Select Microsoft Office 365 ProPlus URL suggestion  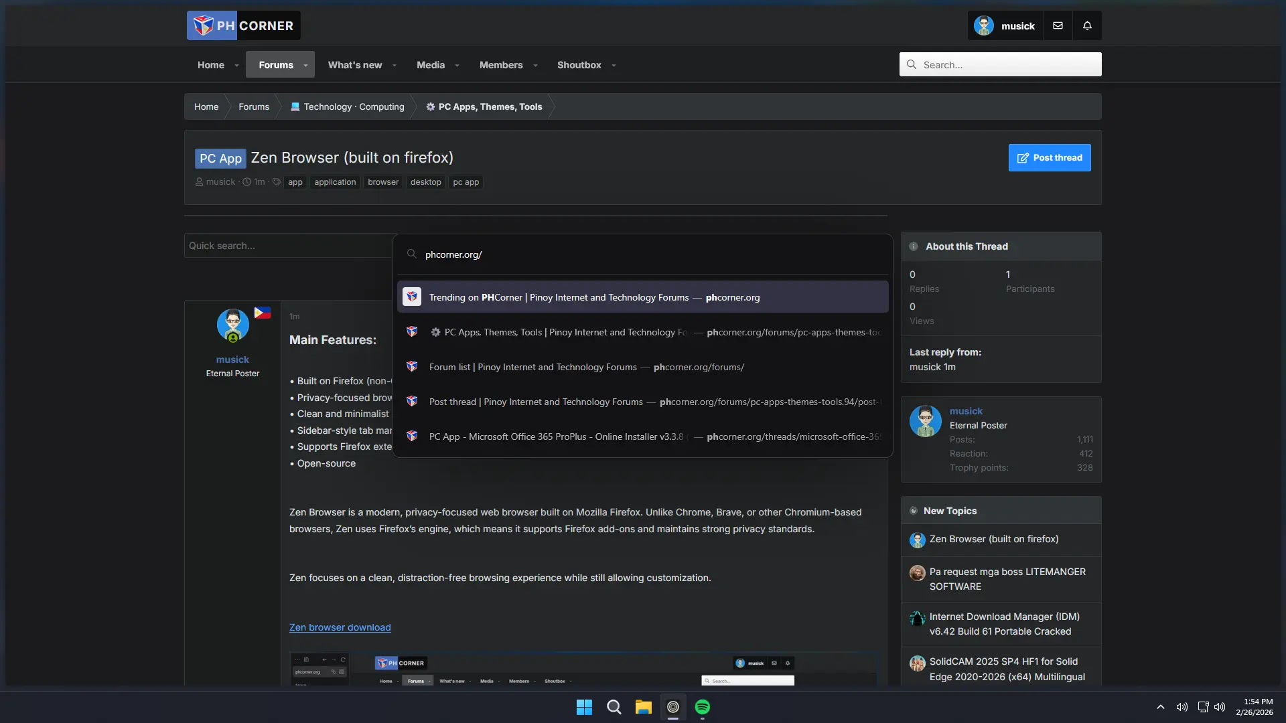point(643,436)
